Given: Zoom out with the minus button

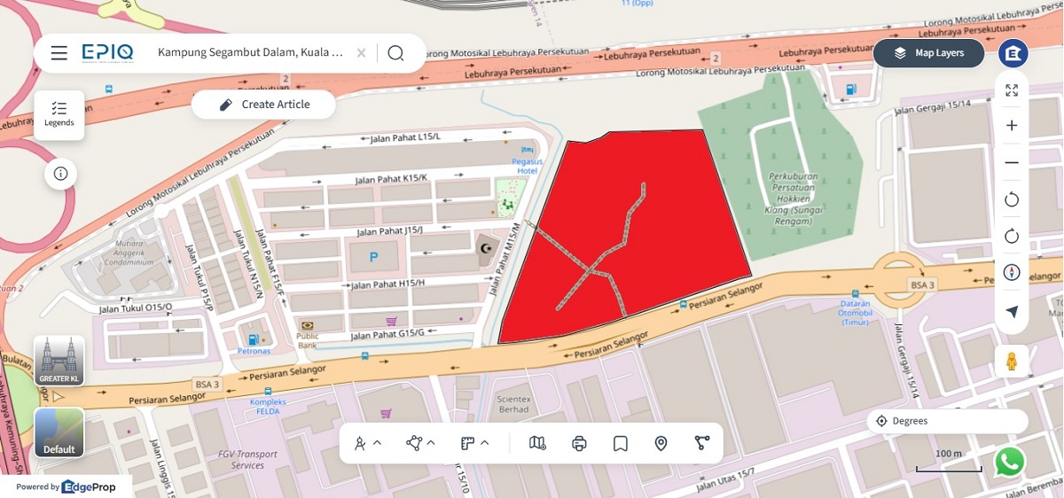Looking at the screenshot, I should 1012,162.
